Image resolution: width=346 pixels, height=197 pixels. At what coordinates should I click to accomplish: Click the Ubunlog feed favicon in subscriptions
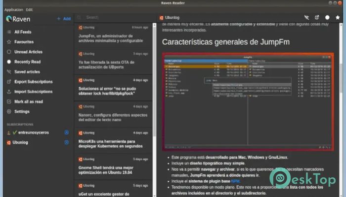[x=8, y=143]
